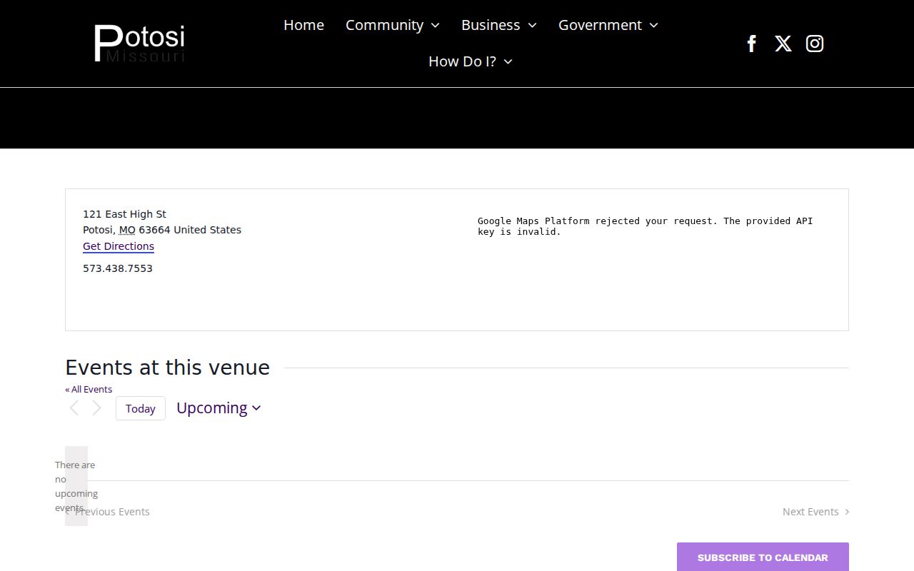Click the Potosi Missouri logo
This screenshot has height=571, width=914.
tap(140, 44)
